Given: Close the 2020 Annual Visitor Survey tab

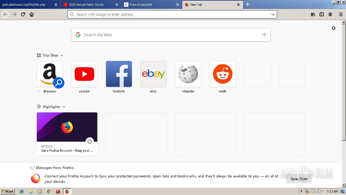Looking at the screenshot, I should coord(117,5).
